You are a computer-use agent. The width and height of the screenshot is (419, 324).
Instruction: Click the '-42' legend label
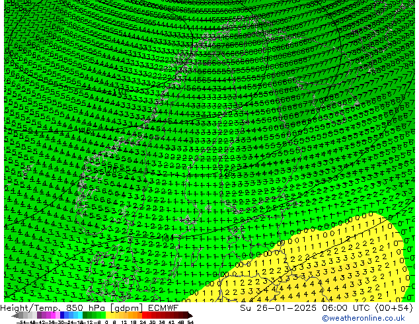coord(40,323)
